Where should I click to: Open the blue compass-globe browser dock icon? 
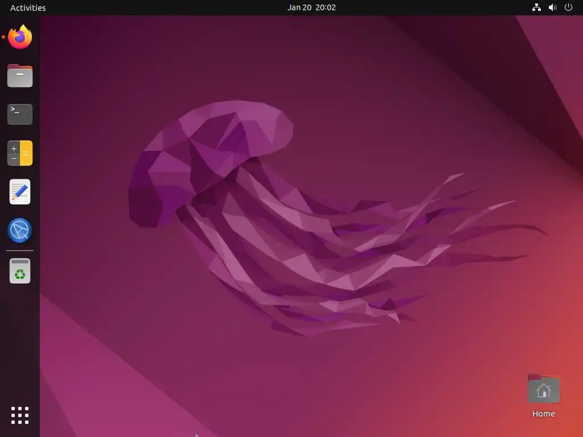coord(20,230)
